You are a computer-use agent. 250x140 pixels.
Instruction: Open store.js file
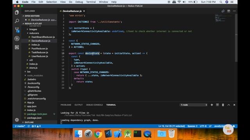[x=33, y=68]
